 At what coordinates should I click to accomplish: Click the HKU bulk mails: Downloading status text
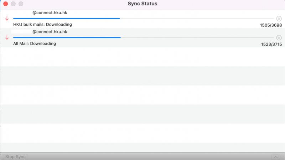tap(42, 25)
